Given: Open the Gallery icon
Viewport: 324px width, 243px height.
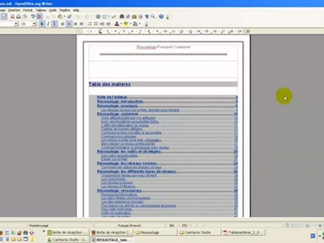Looking at the screenshot, I should pyautogui.click(x=134, y=17).
